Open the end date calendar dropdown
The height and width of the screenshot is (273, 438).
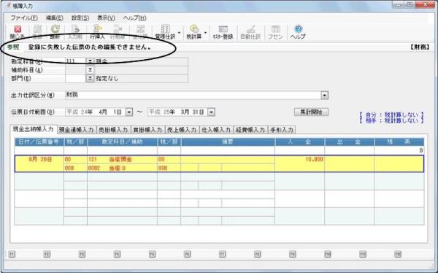tap(212, 112)
